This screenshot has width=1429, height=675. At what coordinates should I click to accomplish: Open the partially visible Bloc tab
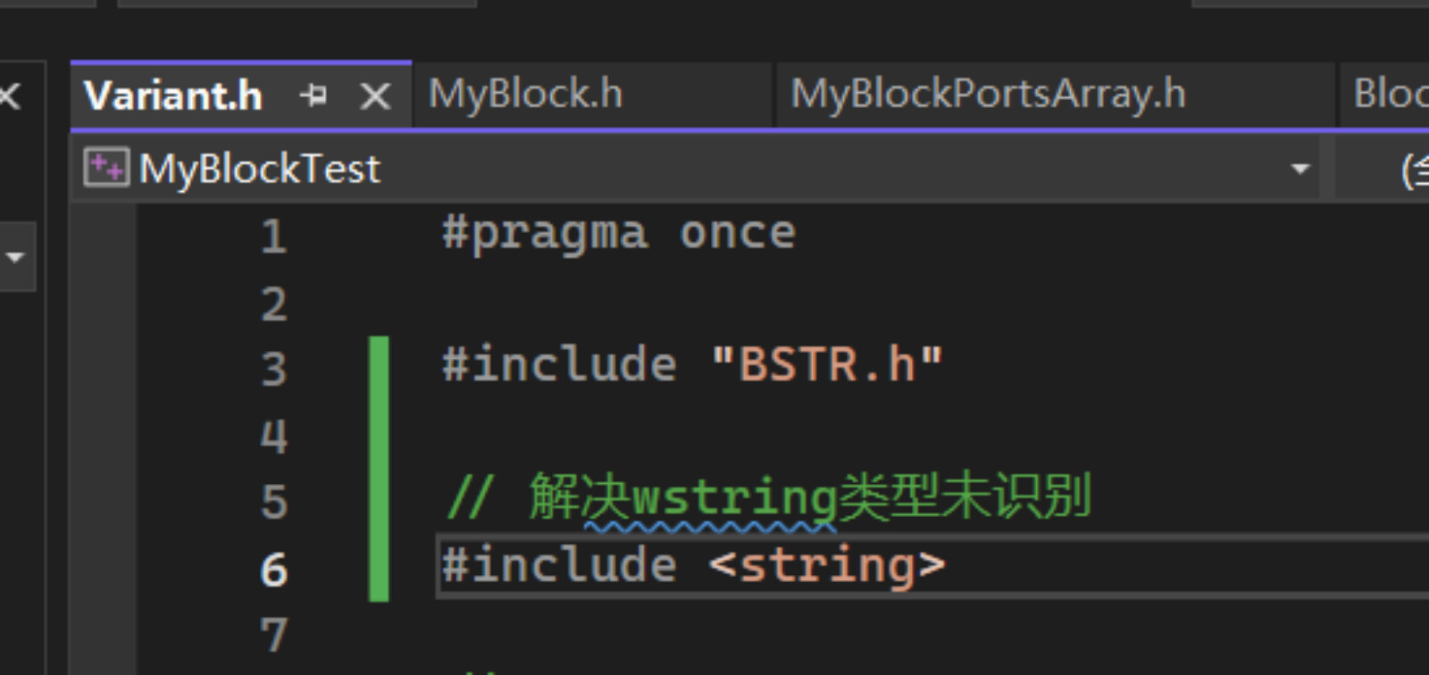pyautogui.click(x=1389, y=94)
